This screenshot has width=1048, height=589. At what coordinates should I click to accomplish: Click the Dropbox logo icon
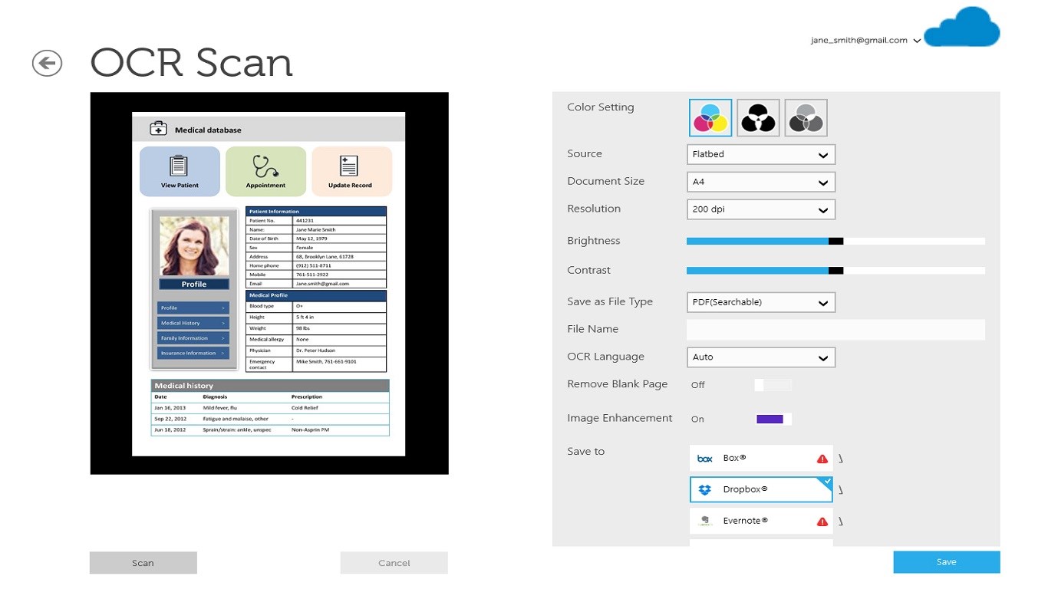(704, 489)
